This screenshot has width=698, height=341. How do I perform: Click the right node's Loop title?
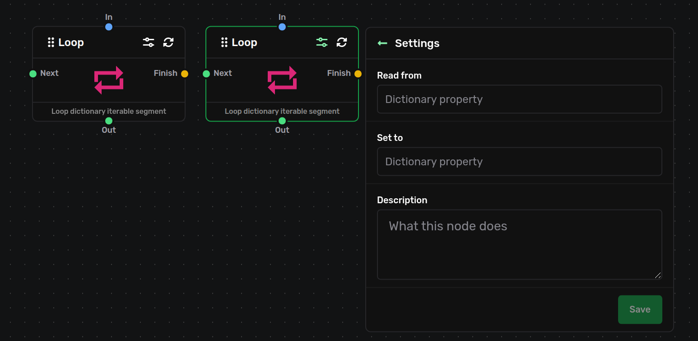coord(244,42)
